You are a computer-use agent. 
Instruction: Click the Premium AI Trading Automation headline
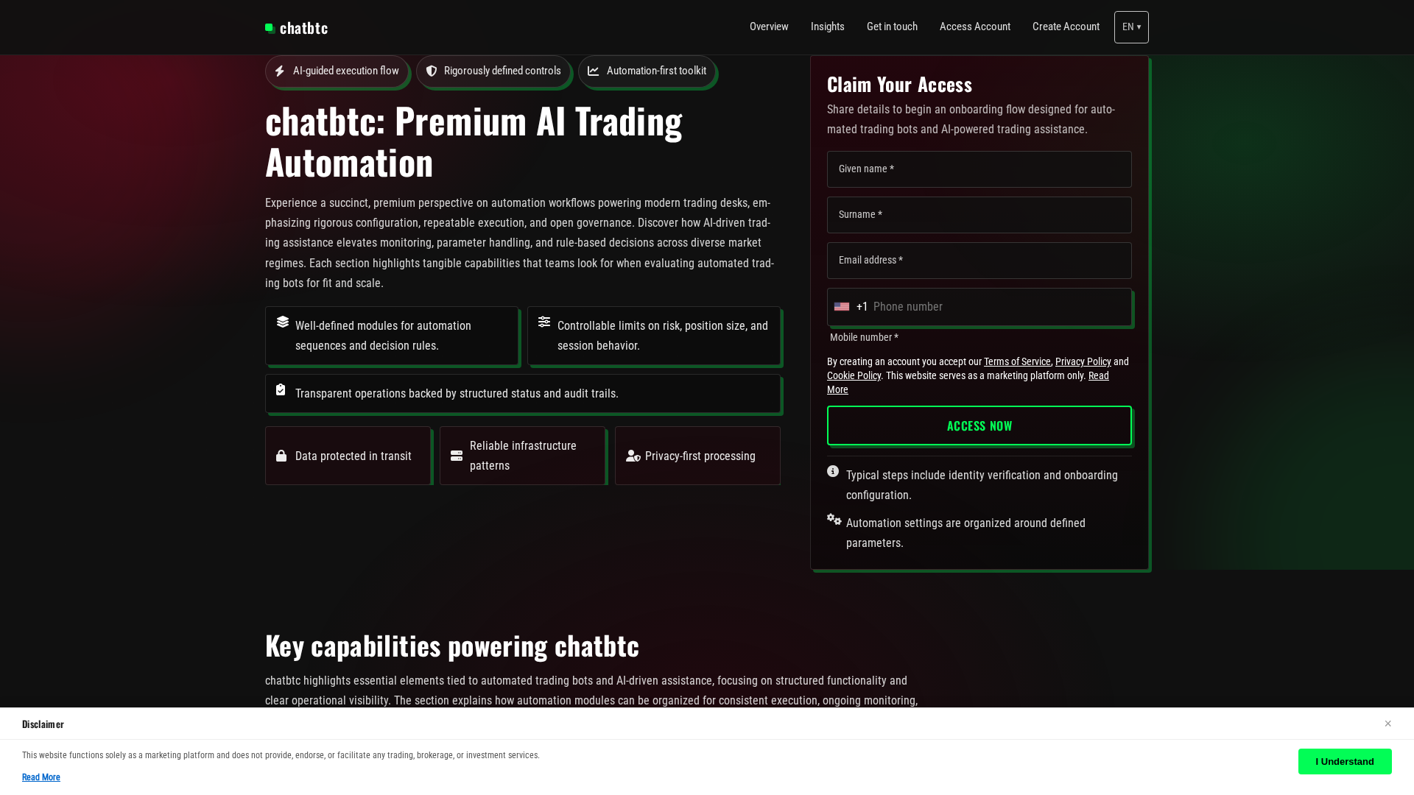(x=474, y=141)
